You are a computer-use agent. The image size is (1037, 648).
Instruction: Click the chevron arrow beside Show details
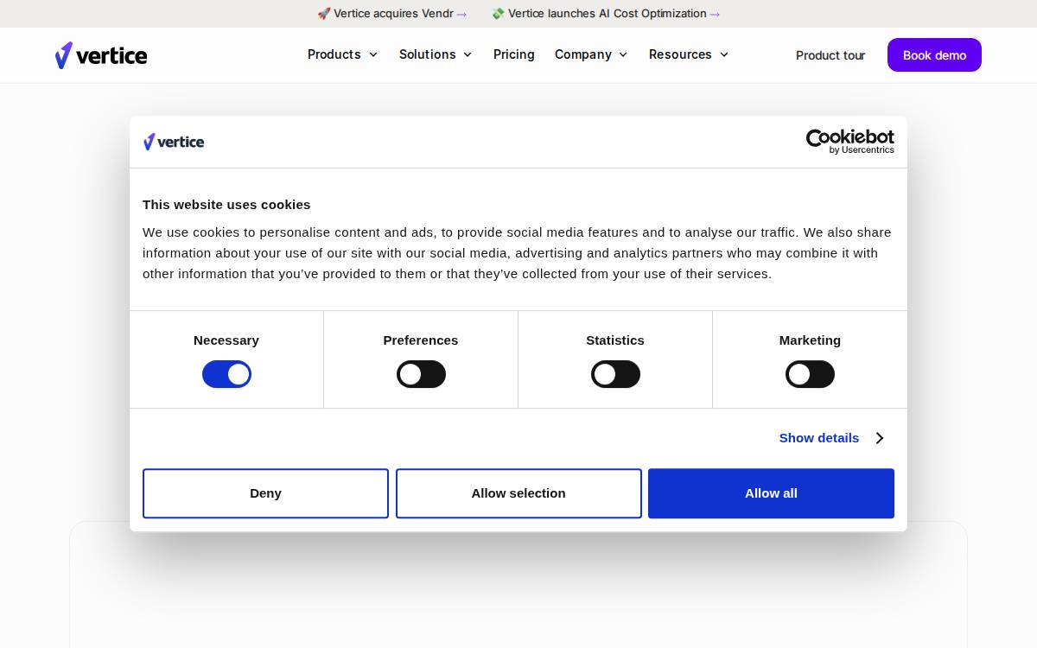[x=880, y=438]
